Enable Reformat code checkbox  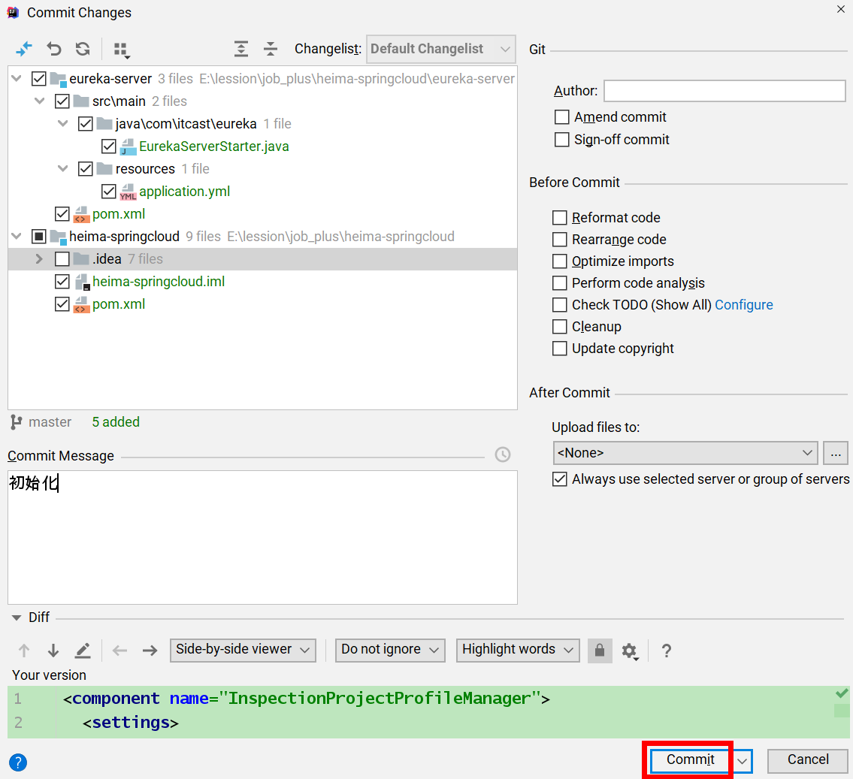click(x=559, y=217)
